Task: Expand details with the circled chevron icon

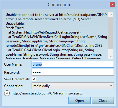Action: pyautogui.click(x=7, y=93)
